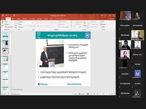This screenshot has width=146, height=109.
Task: Switch to Slide Sorter view in status bar
Action: pyautogui.click(x=91, y=94)
